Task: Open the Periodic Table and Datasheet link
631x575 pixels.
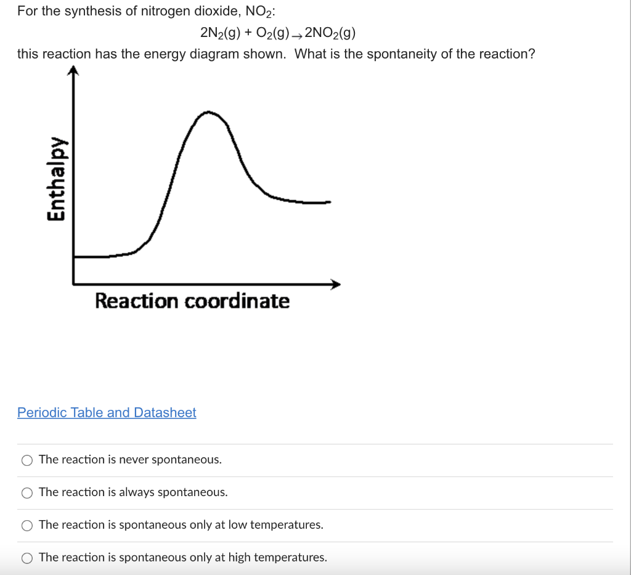Action: click(106, 412)
